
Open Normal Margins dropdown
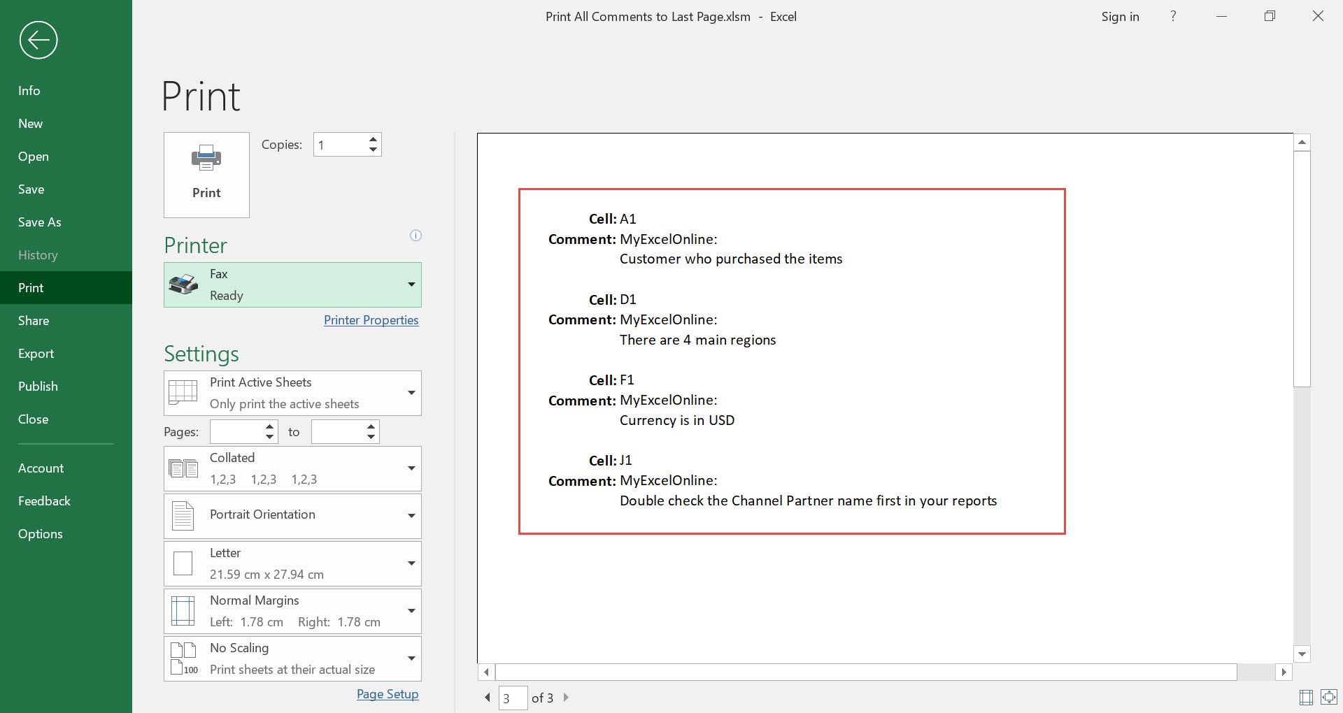point(292,611)
